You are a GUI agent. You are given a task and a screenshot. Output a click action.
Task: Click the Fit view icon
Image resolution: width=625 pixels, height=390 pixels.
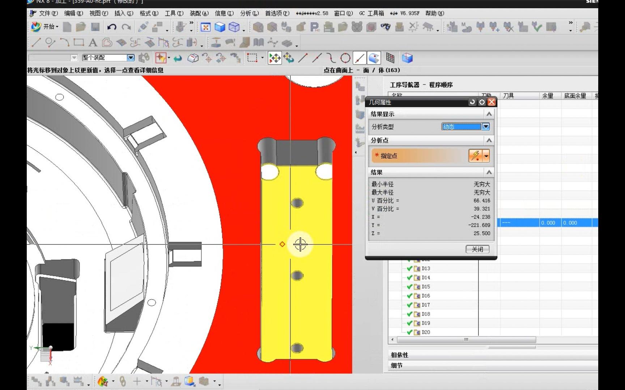205,27
